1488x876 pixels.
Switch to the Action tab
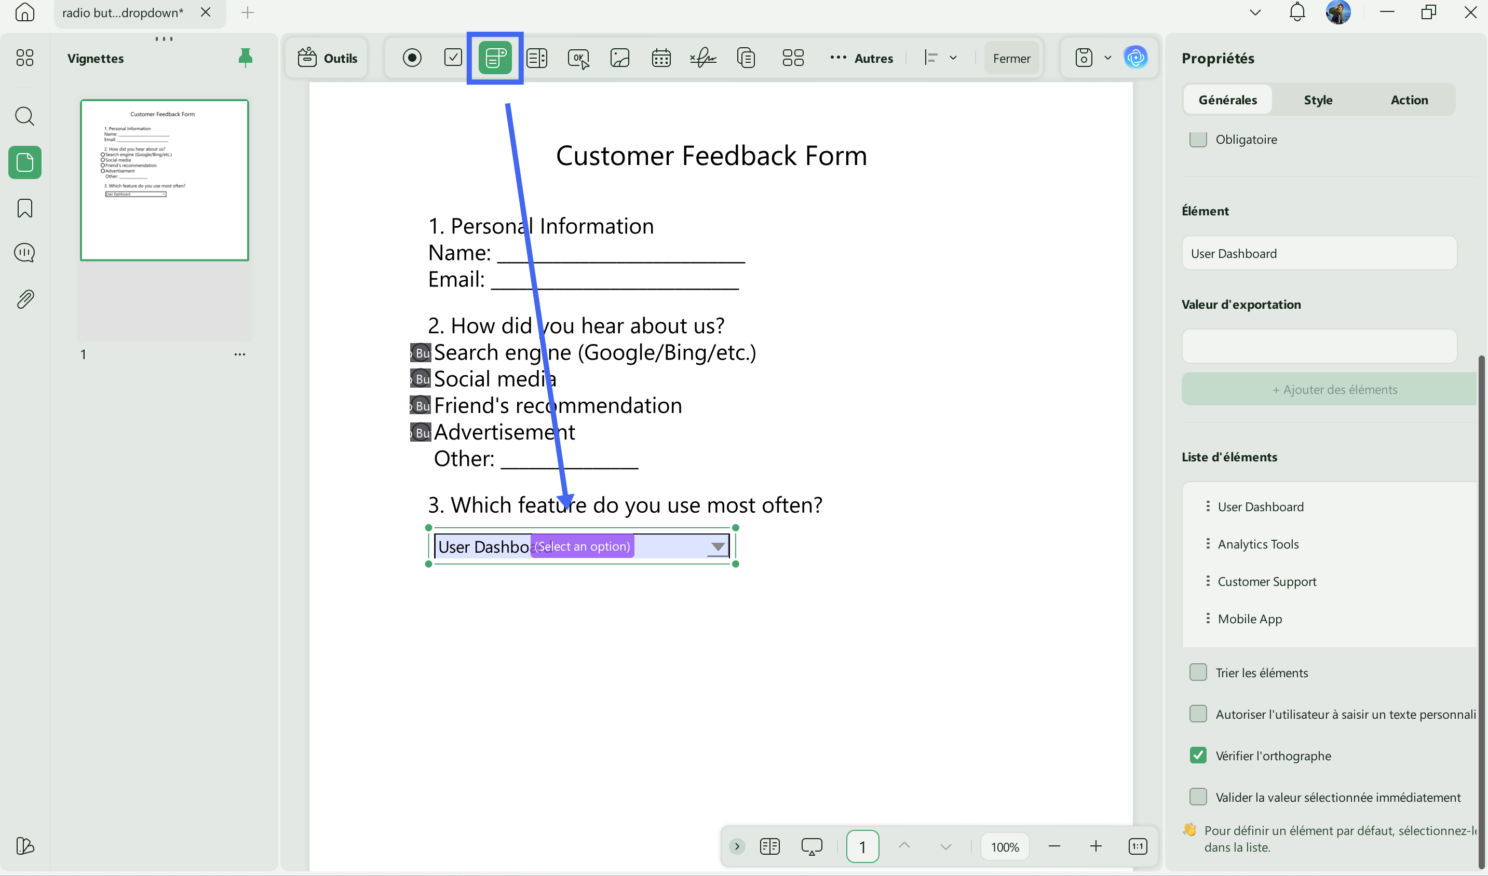[1409, 100]
